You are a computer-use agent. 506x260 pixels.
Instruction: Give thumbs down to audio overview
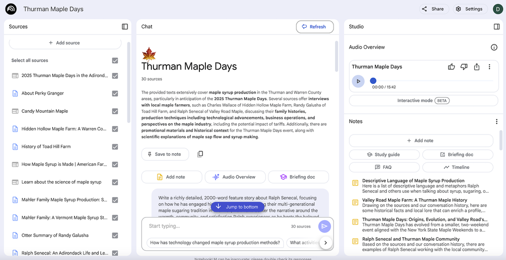464,67
